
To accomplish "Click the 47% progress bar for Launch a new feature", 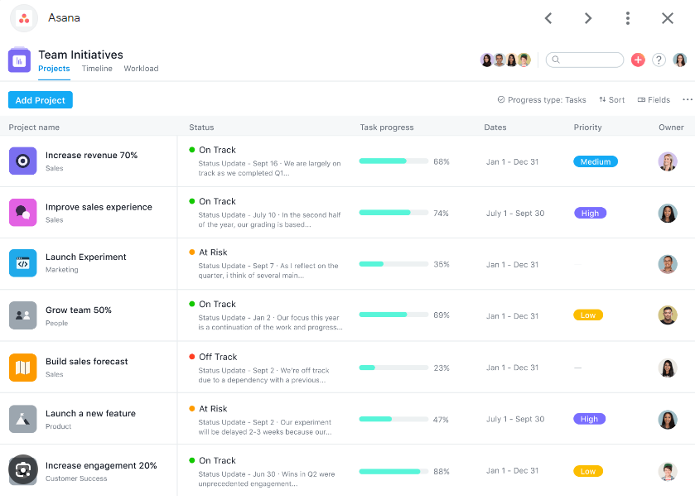I will 393,419.
